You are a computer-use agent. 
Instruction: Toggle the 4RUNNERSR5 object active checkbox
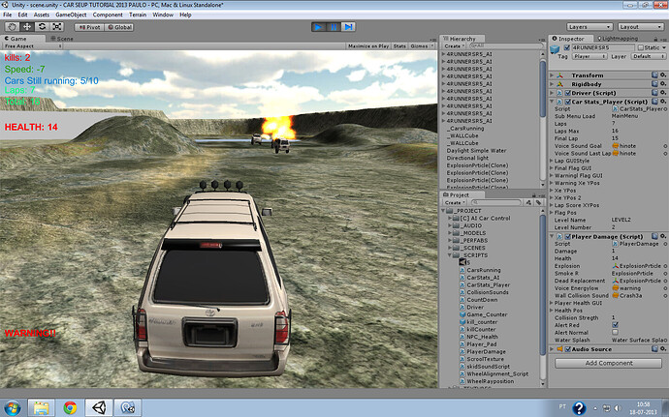point(567,47)
